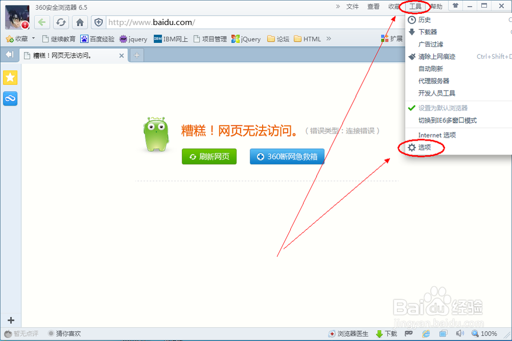This screenshot has height=341, width=512.
Task: Click the mask privacy-mode icon in status bar
Action: point(409,333)
